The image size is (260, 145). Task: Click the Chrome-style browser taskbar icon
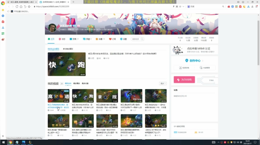click(x=10, y=142)
